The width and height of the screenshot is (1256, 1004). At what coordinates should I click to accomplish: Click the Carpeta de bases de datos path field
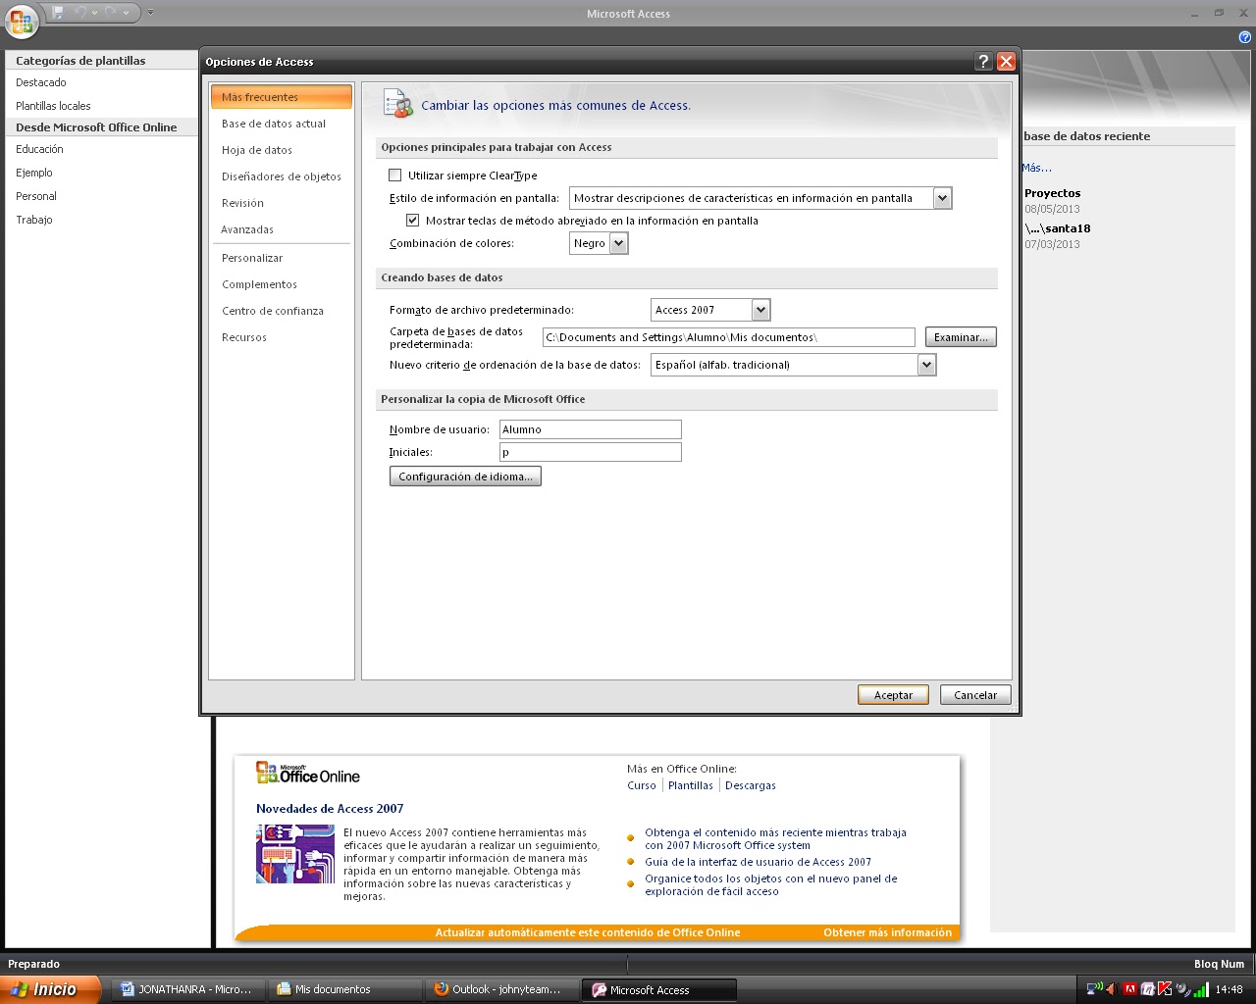[x=729, y=337]
